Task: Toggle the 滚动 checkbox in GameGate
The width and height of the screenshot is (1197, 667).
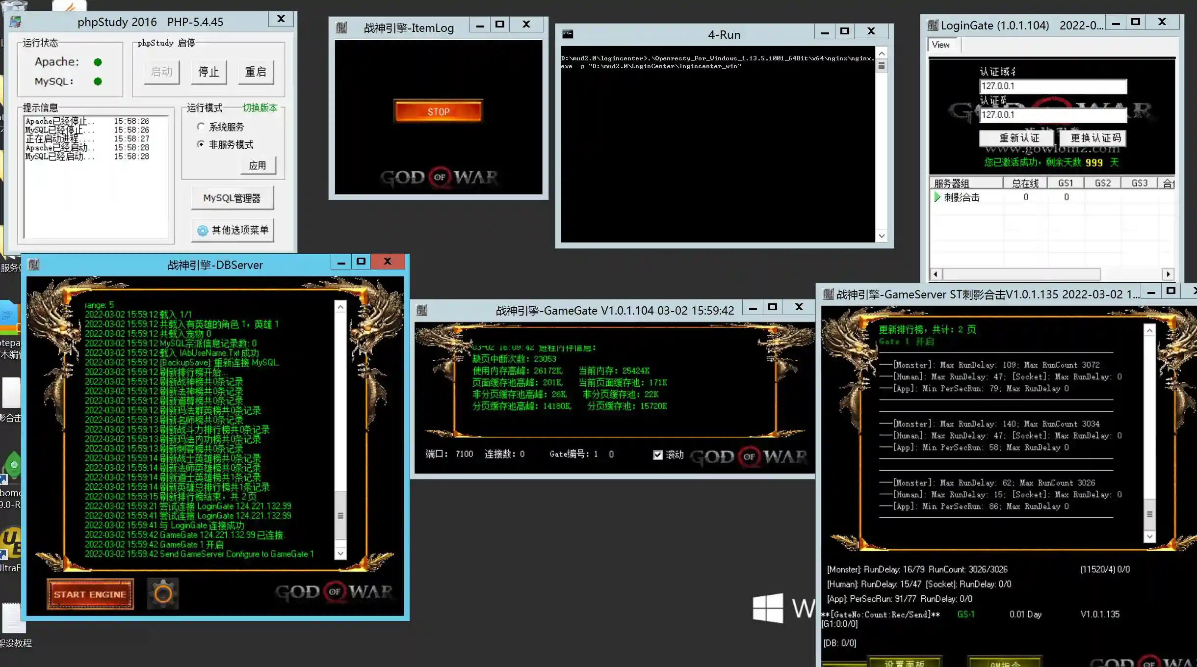Action: pos(658,455)
